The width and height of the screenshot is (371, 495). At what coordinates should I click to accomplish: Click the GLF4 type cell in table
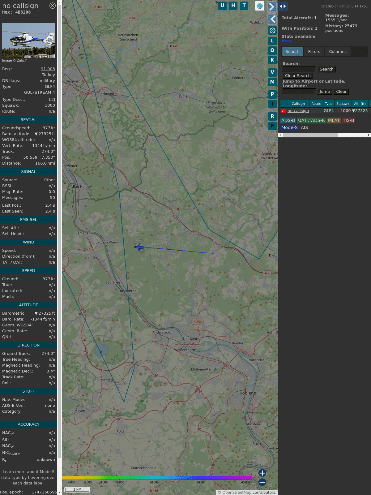click(x=329, y=111)
